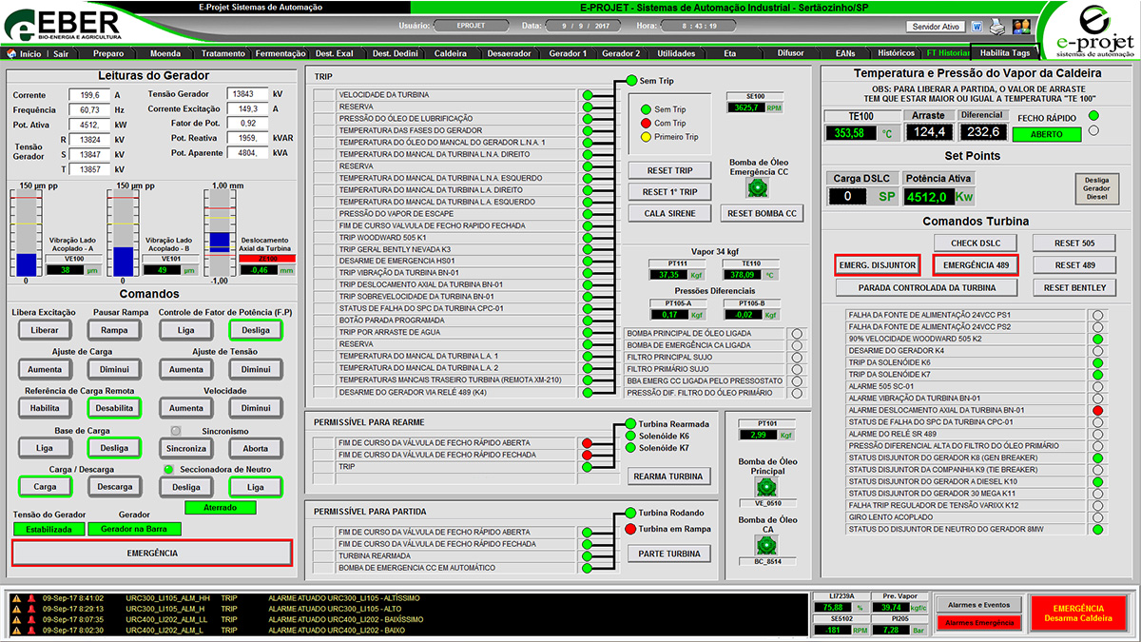
Task: Click the Início home icon in navigation
Action: tap(11, 54)
